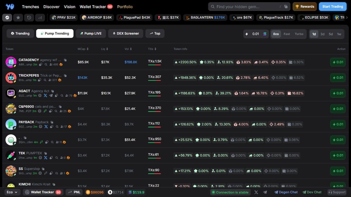Open the AGACT X profile icon
The height and width of the screenshot is (197, 351).
tap(45, 95)
